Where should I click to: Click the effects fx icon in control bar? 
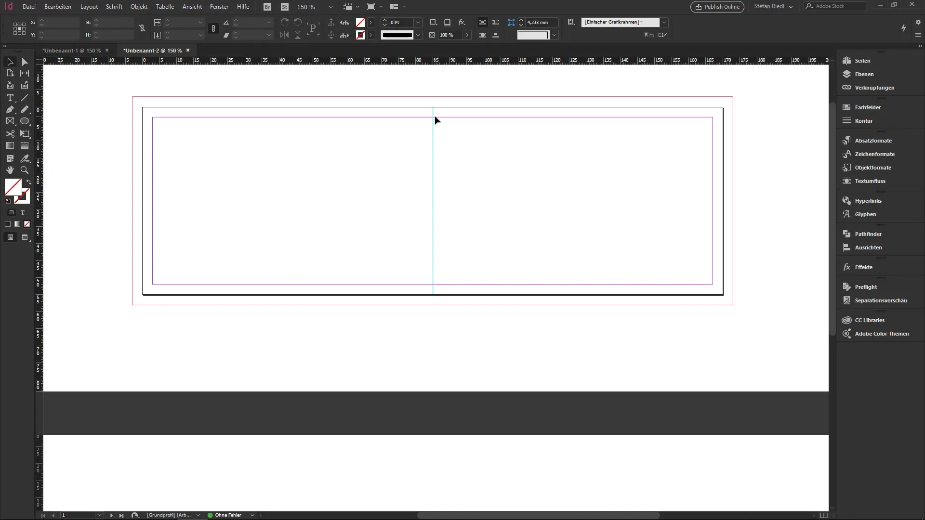462,22
